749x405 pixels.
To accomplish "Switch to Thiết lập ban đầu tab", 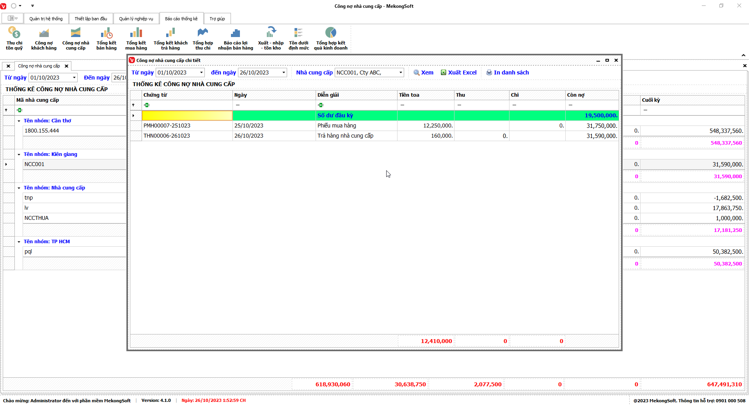I will coord(91,19).
